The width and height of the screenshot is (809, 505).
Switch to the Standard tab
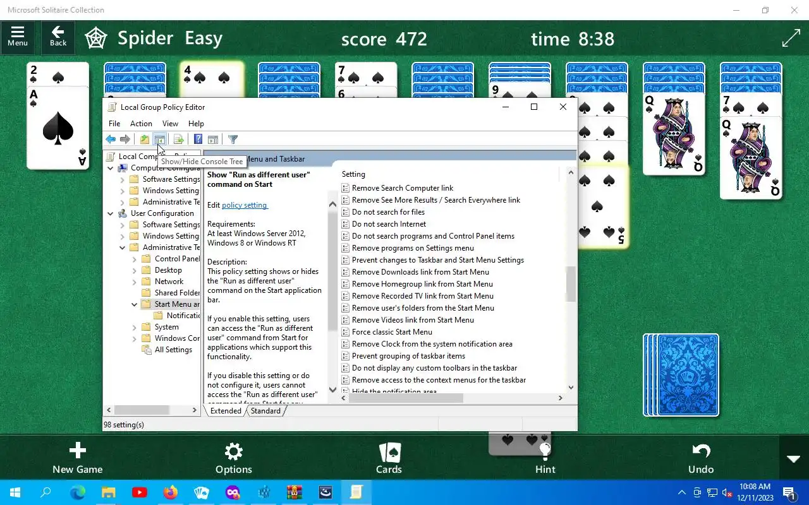coord(265,411)
